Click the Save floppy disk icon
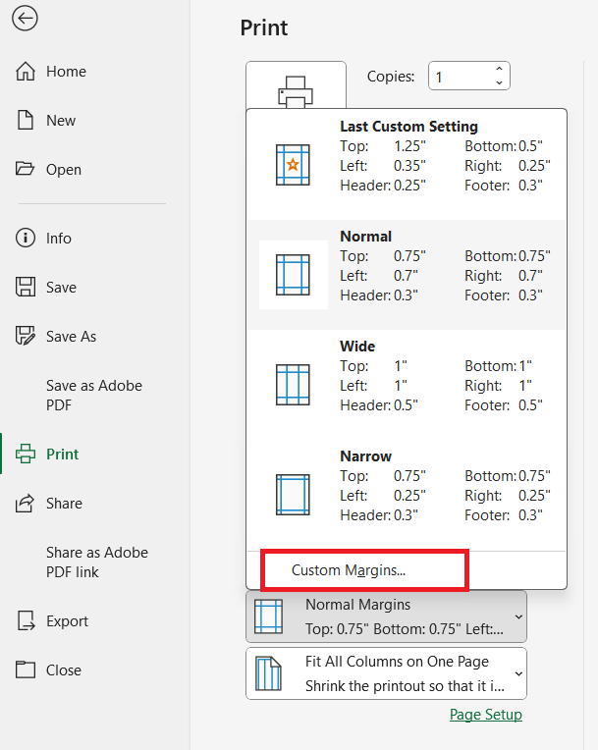The image size is (598, 750). [26, 287]
